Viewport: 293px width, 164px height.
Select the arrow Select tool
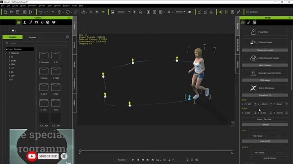pyautogui.click(x=53, y=12)
